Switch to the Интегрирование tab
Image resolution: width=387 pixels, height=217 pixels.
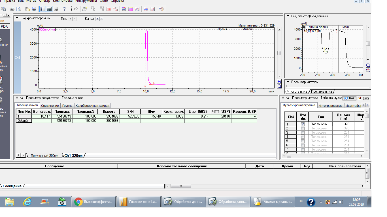pos(330,106)
